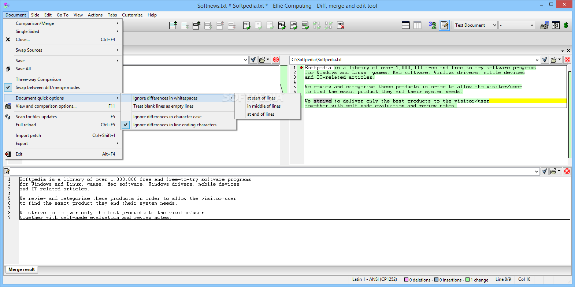This screenshot has width=575, height=287.
Task: Click red target icon beside Softpedia.txt path
Action: pyautogui.click(x=567, y=60)
